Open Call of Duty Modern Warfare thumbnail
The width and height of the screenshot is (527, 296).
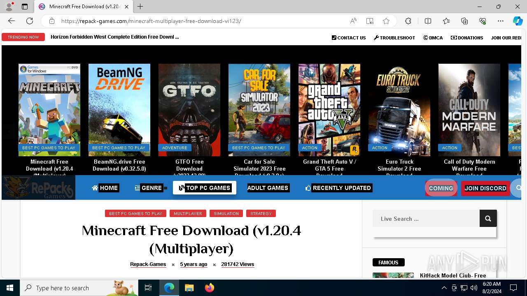[469, 110]
